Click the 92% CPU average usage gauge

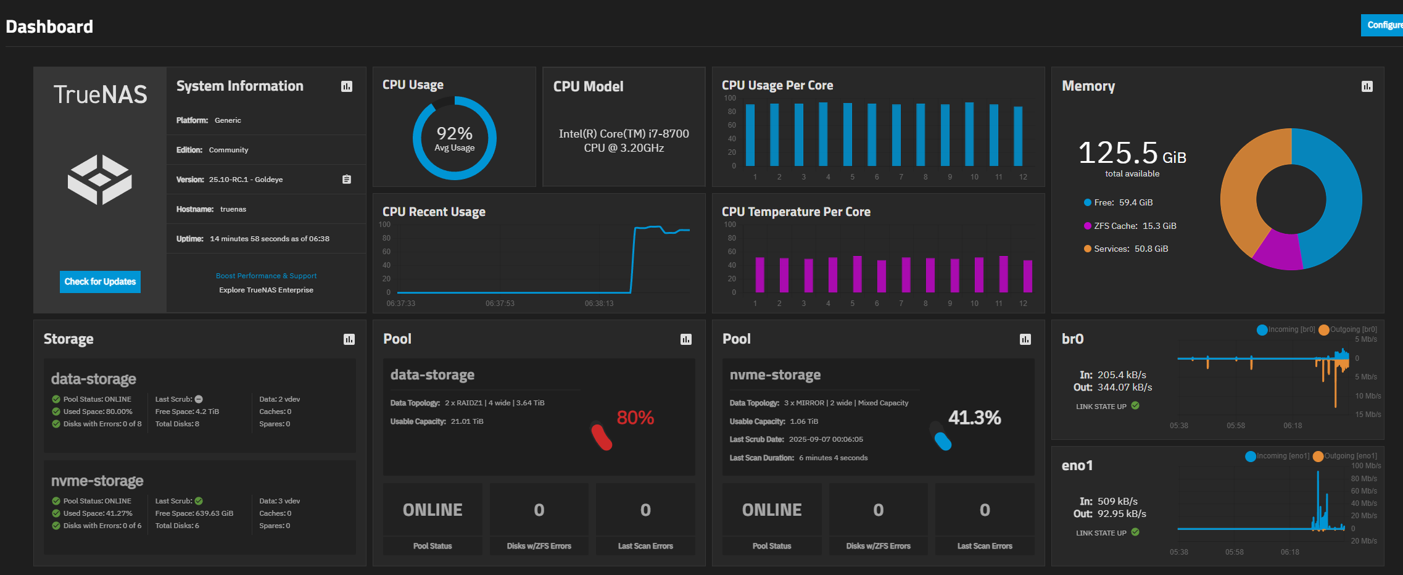[455, 138]
